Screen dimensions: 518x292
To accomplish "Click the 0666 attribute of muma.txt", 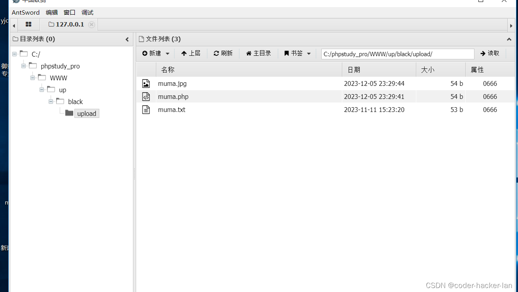I will pyautogui.click(x=490, y=110).
